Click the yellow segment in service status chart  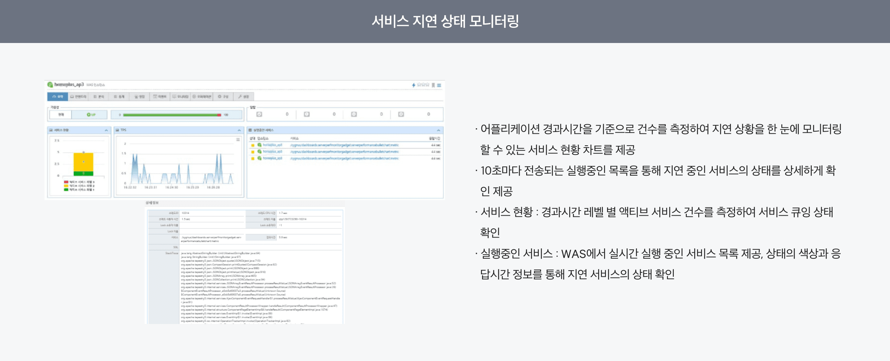tap(83, 162)
